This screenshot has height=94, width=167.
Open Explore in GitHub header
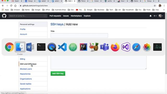click(87, 16)
